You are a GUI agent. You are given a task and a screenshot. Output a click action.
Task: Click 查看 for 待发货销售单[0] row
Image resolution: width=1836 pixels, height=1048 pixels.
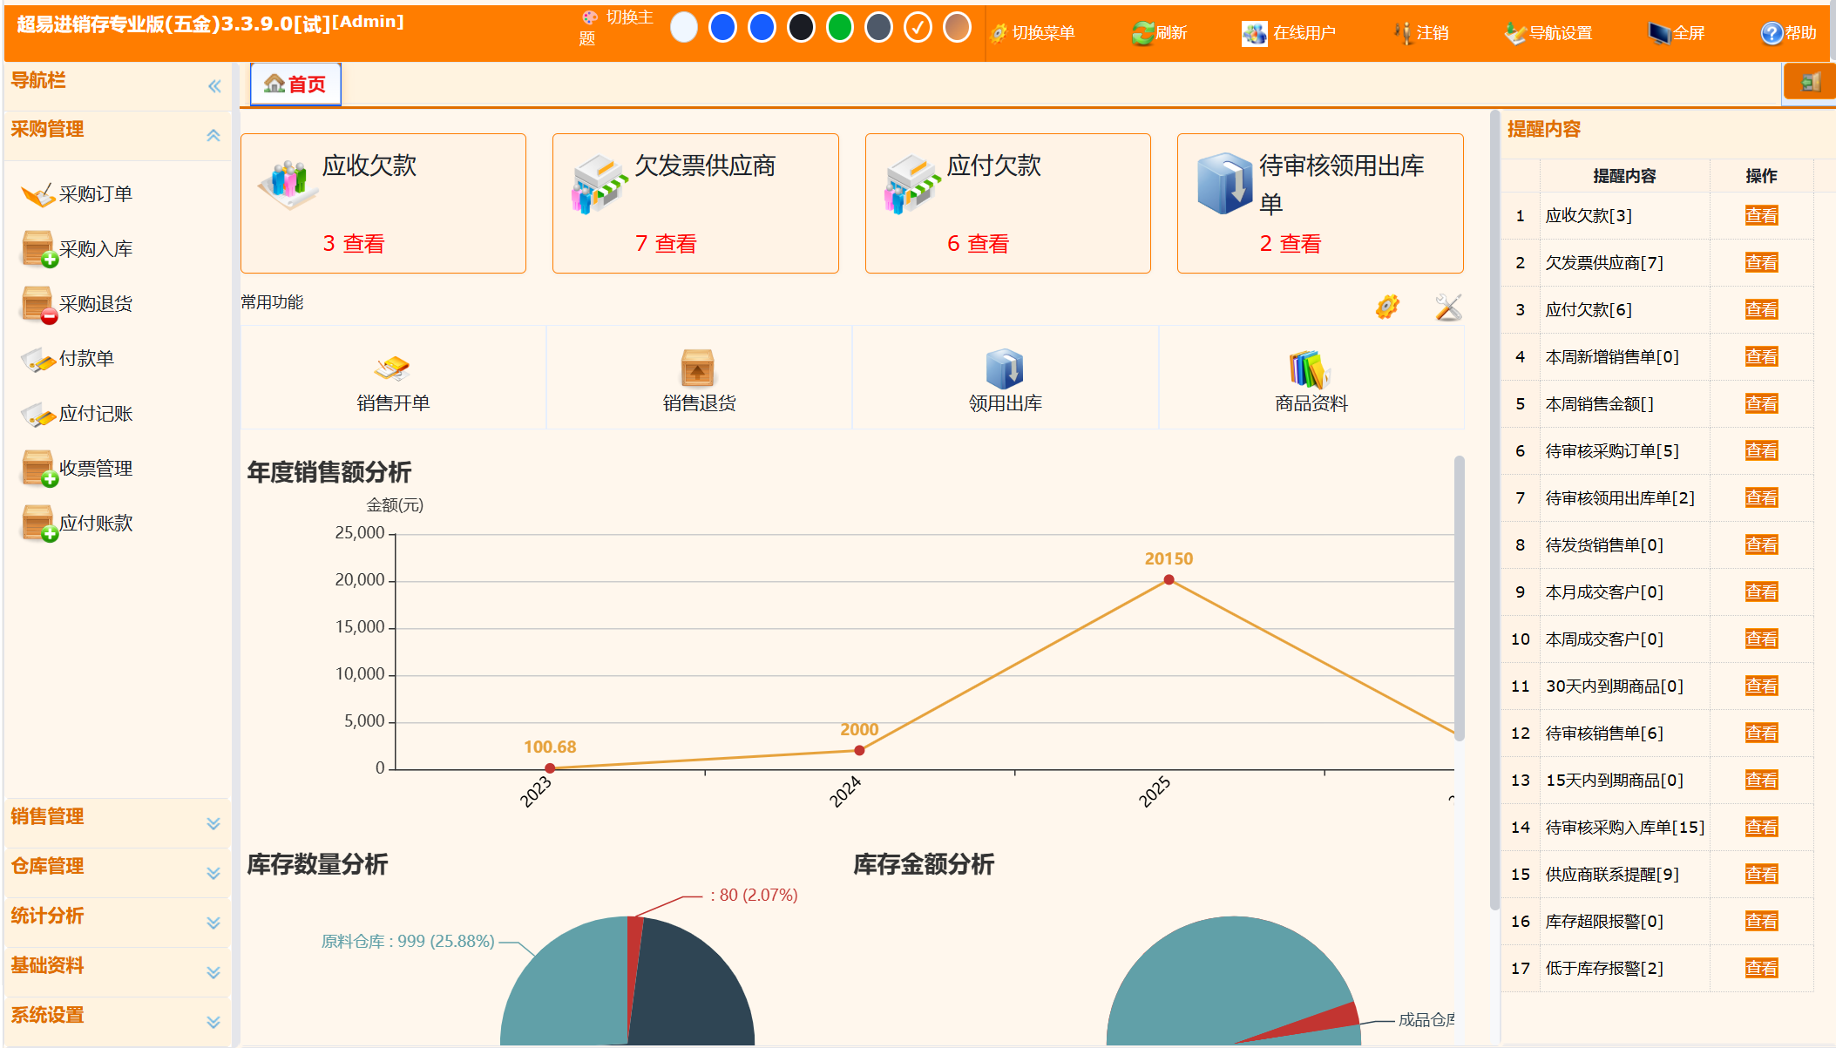tap(1761, 544)
